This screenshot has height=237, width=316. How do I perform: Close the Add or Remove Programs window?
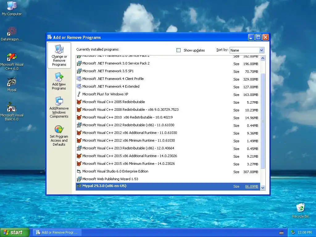tap(266, 37)
